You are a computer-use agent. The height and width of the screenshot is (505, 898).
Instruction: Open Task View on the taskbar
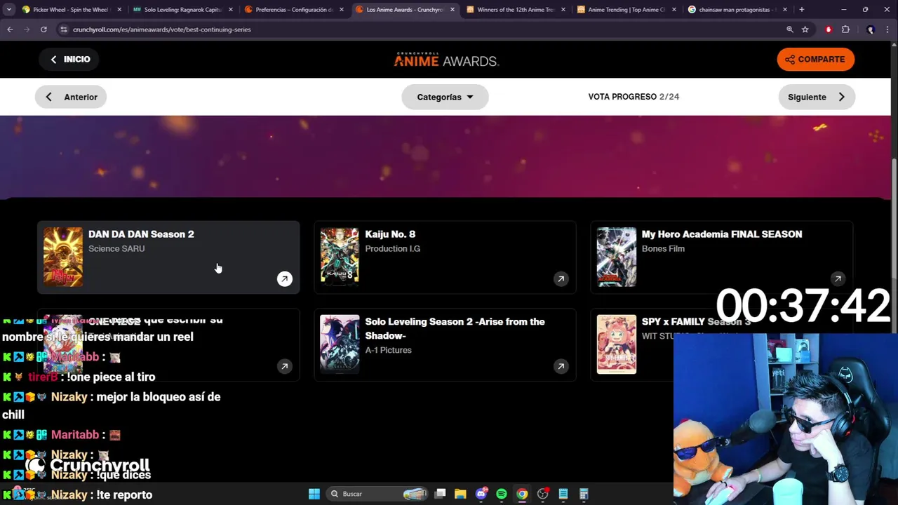click(x=440, y=494)
